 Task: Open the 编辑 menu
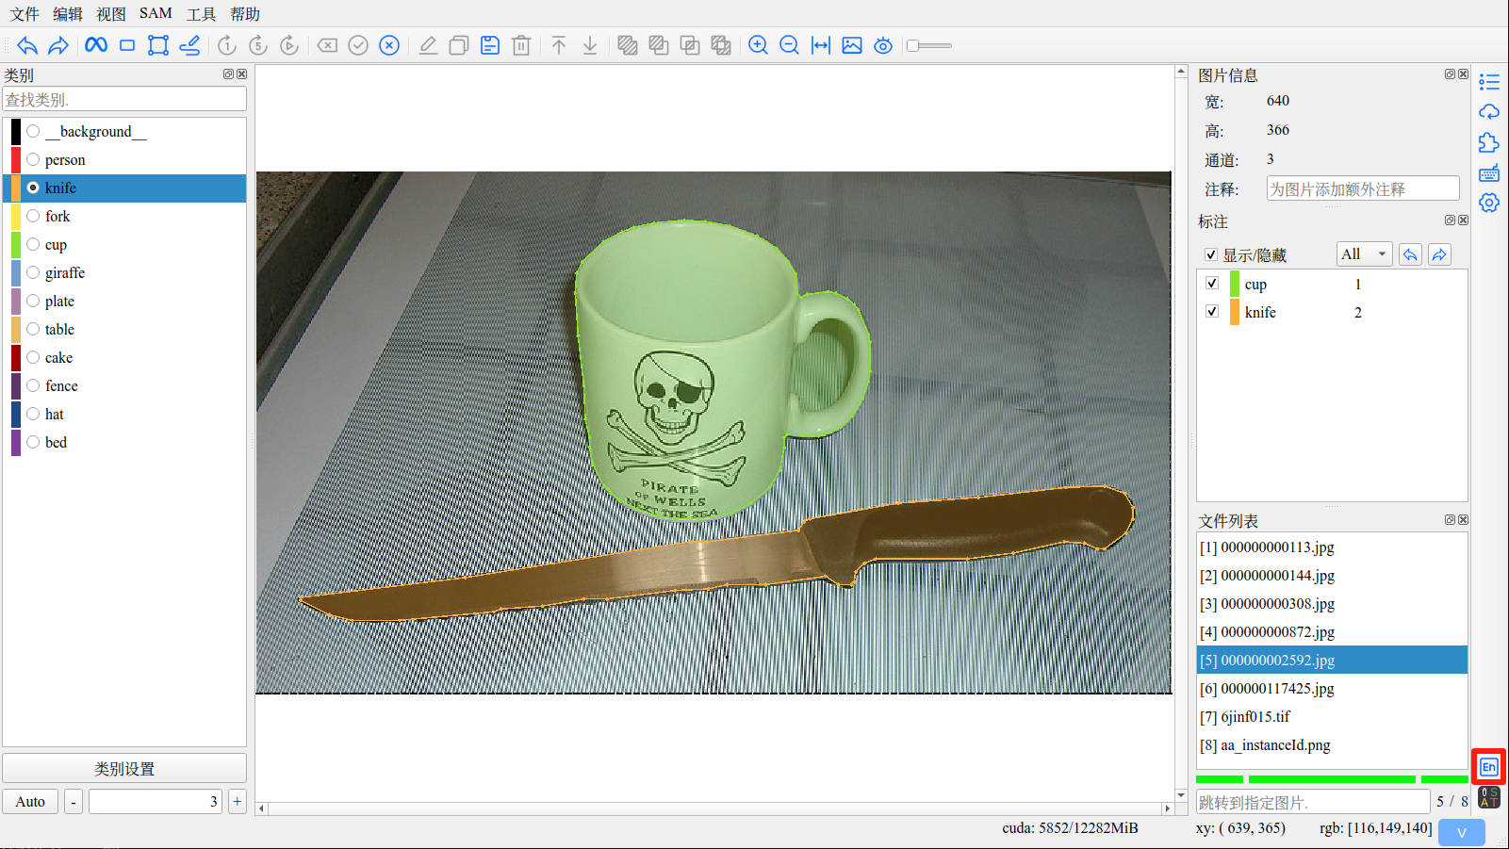coord(68,13)
